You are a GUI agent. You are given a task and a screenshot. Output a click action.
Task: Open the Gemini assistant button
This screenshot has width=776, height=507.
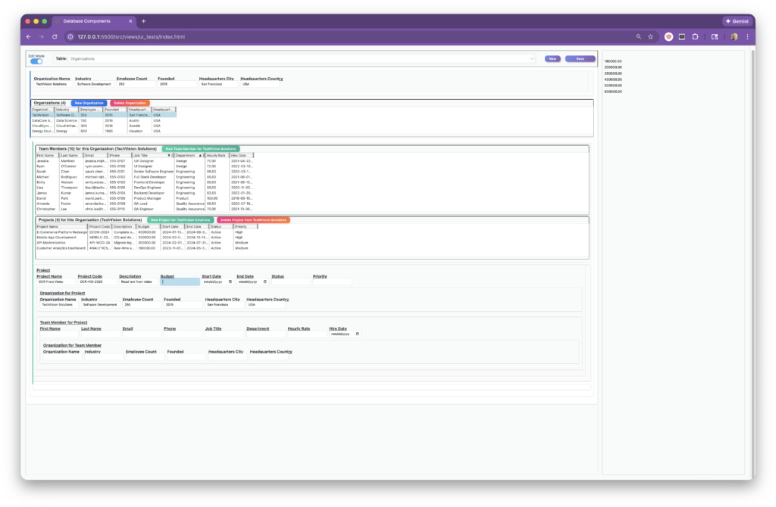coord(736,21)
